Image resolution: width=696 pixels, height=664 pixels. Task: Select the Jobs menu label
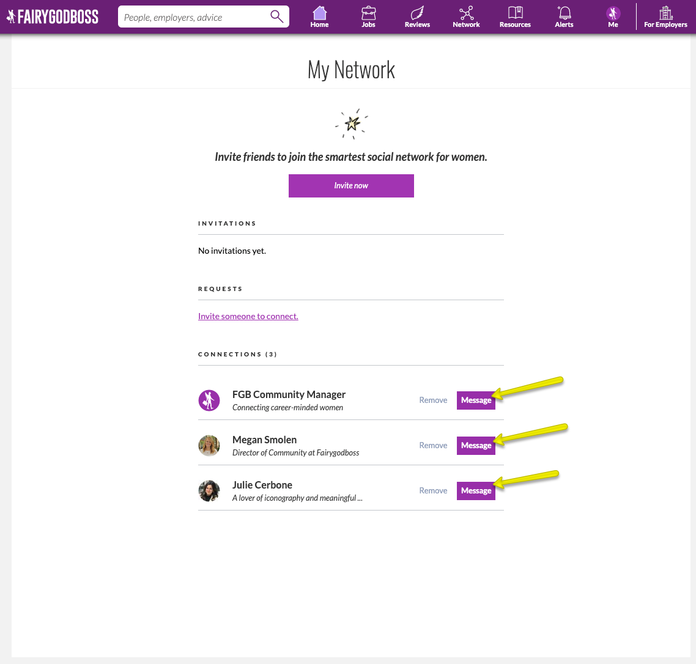(368, 25)
